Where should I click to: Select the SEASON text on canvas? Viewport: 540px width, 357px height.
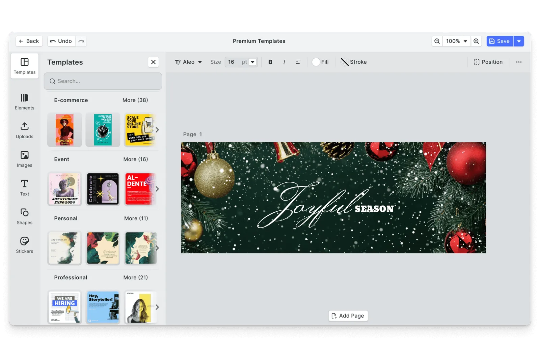pos(374,209)
